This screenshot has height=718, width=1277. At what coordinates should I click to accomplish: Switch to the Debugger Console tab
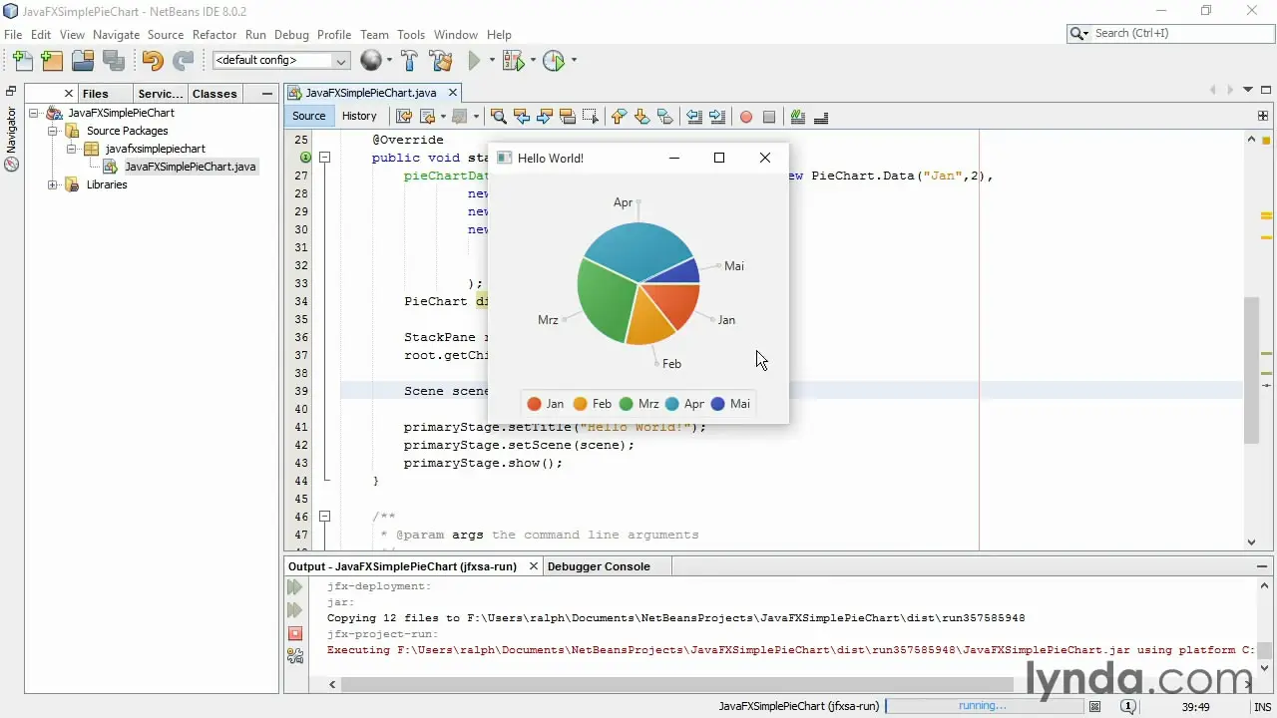[x=599, y=565]
